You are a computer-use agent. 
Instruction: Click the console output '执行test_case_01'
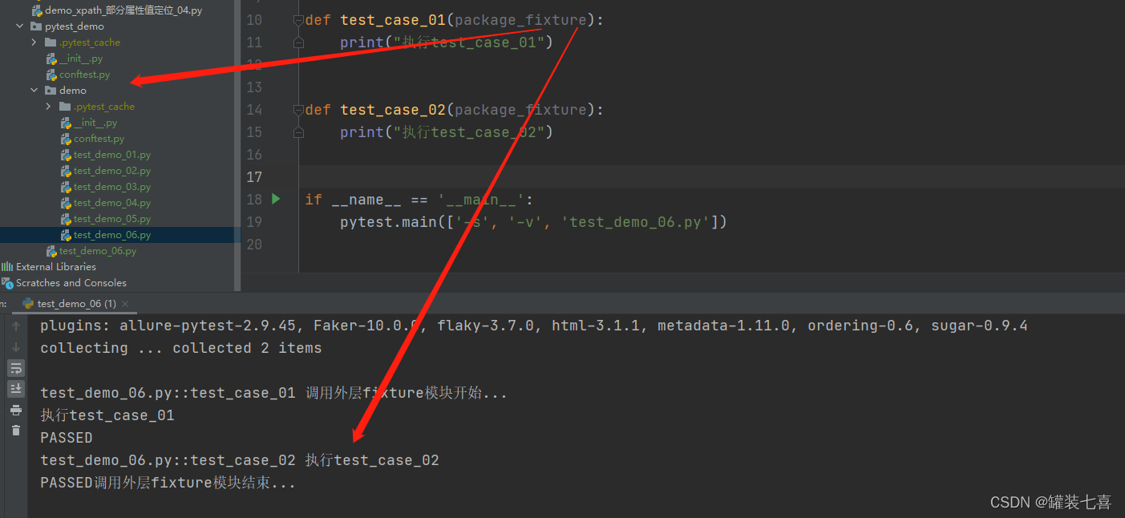107,415
